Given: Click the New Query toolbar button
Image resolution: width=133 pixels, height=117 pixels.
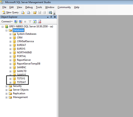Looking at the screenshot, I should [x=11, y=12].
